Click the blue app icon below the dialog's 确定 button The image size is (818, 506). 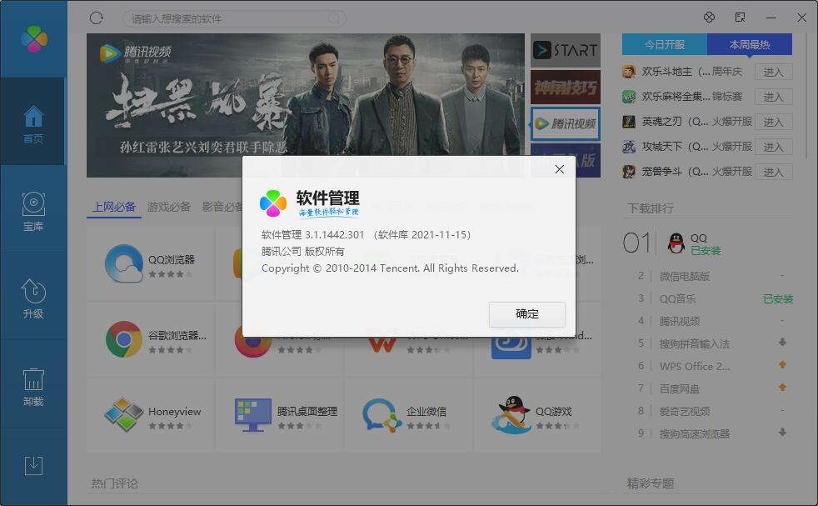tap(511, 348)
